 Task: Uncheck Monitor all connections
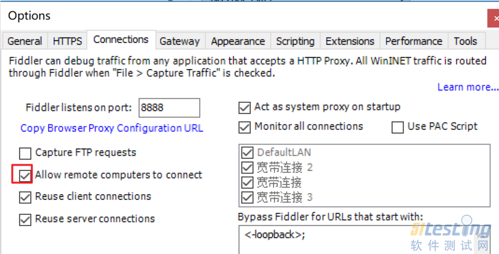[x=244, y=127]
